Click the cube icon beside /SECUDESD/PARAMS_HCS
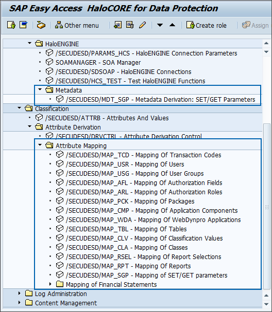 49,53
